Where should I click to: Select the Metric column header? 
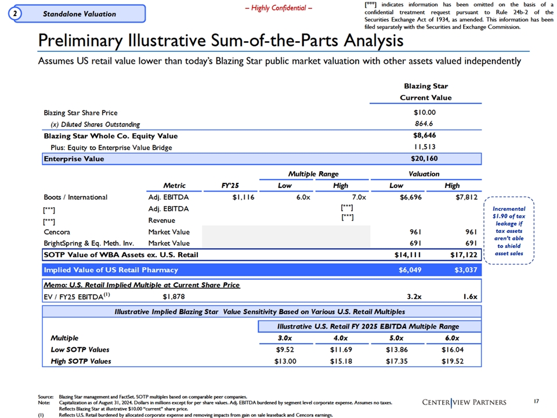[x=174, y=186]
